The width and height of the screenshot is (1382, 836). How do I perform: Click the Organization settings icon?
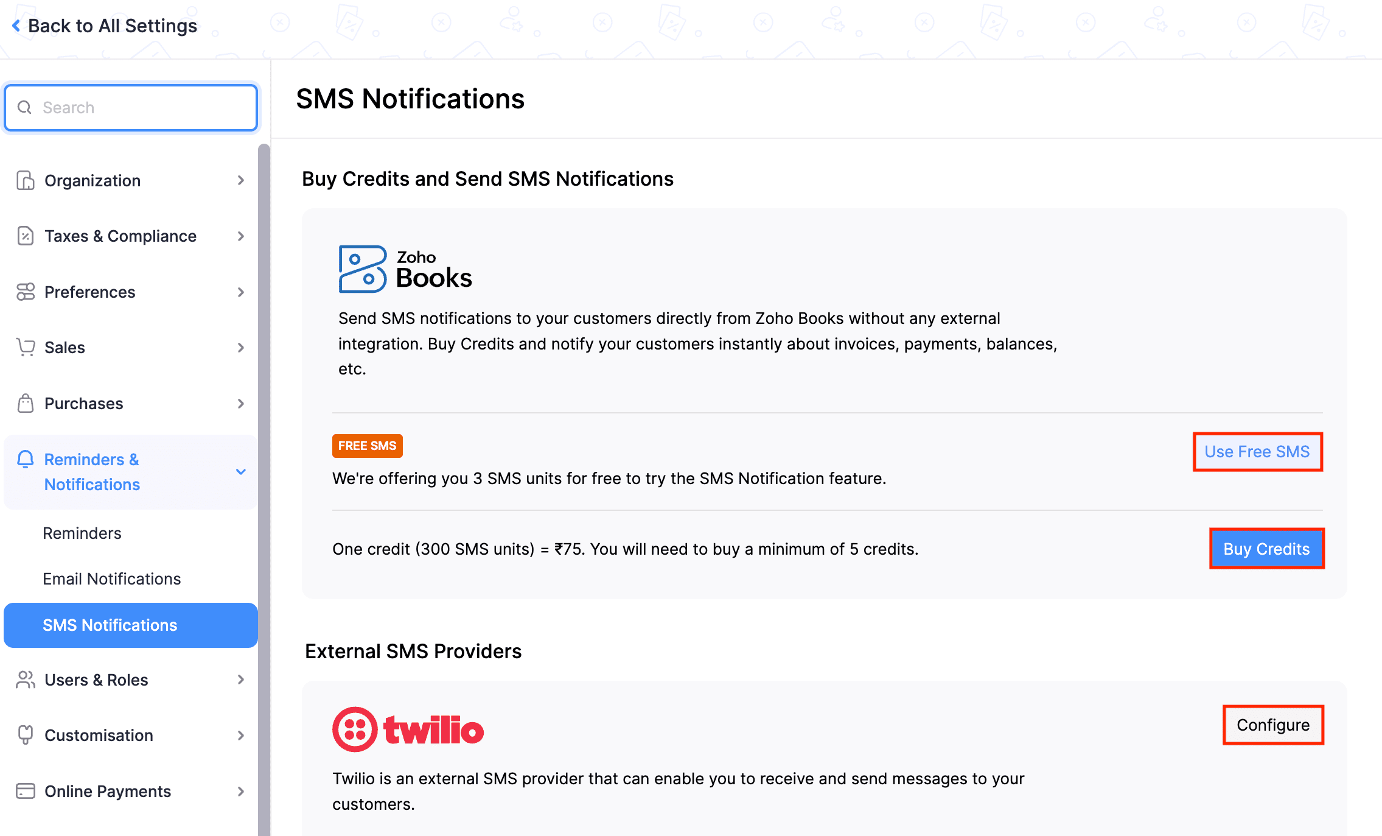tap(26, 180)
